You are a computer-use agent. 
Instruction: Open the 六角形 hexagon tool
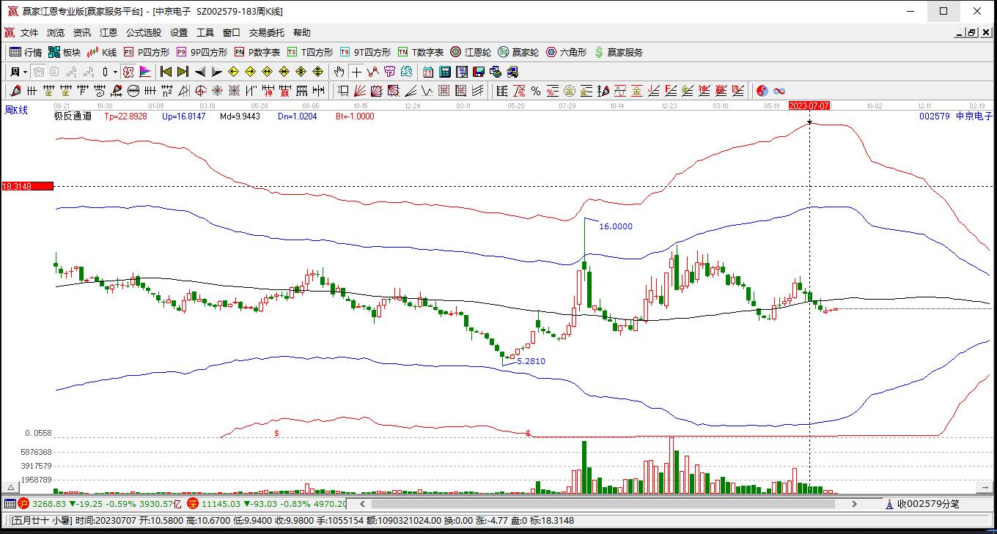[x=566, y=52]
